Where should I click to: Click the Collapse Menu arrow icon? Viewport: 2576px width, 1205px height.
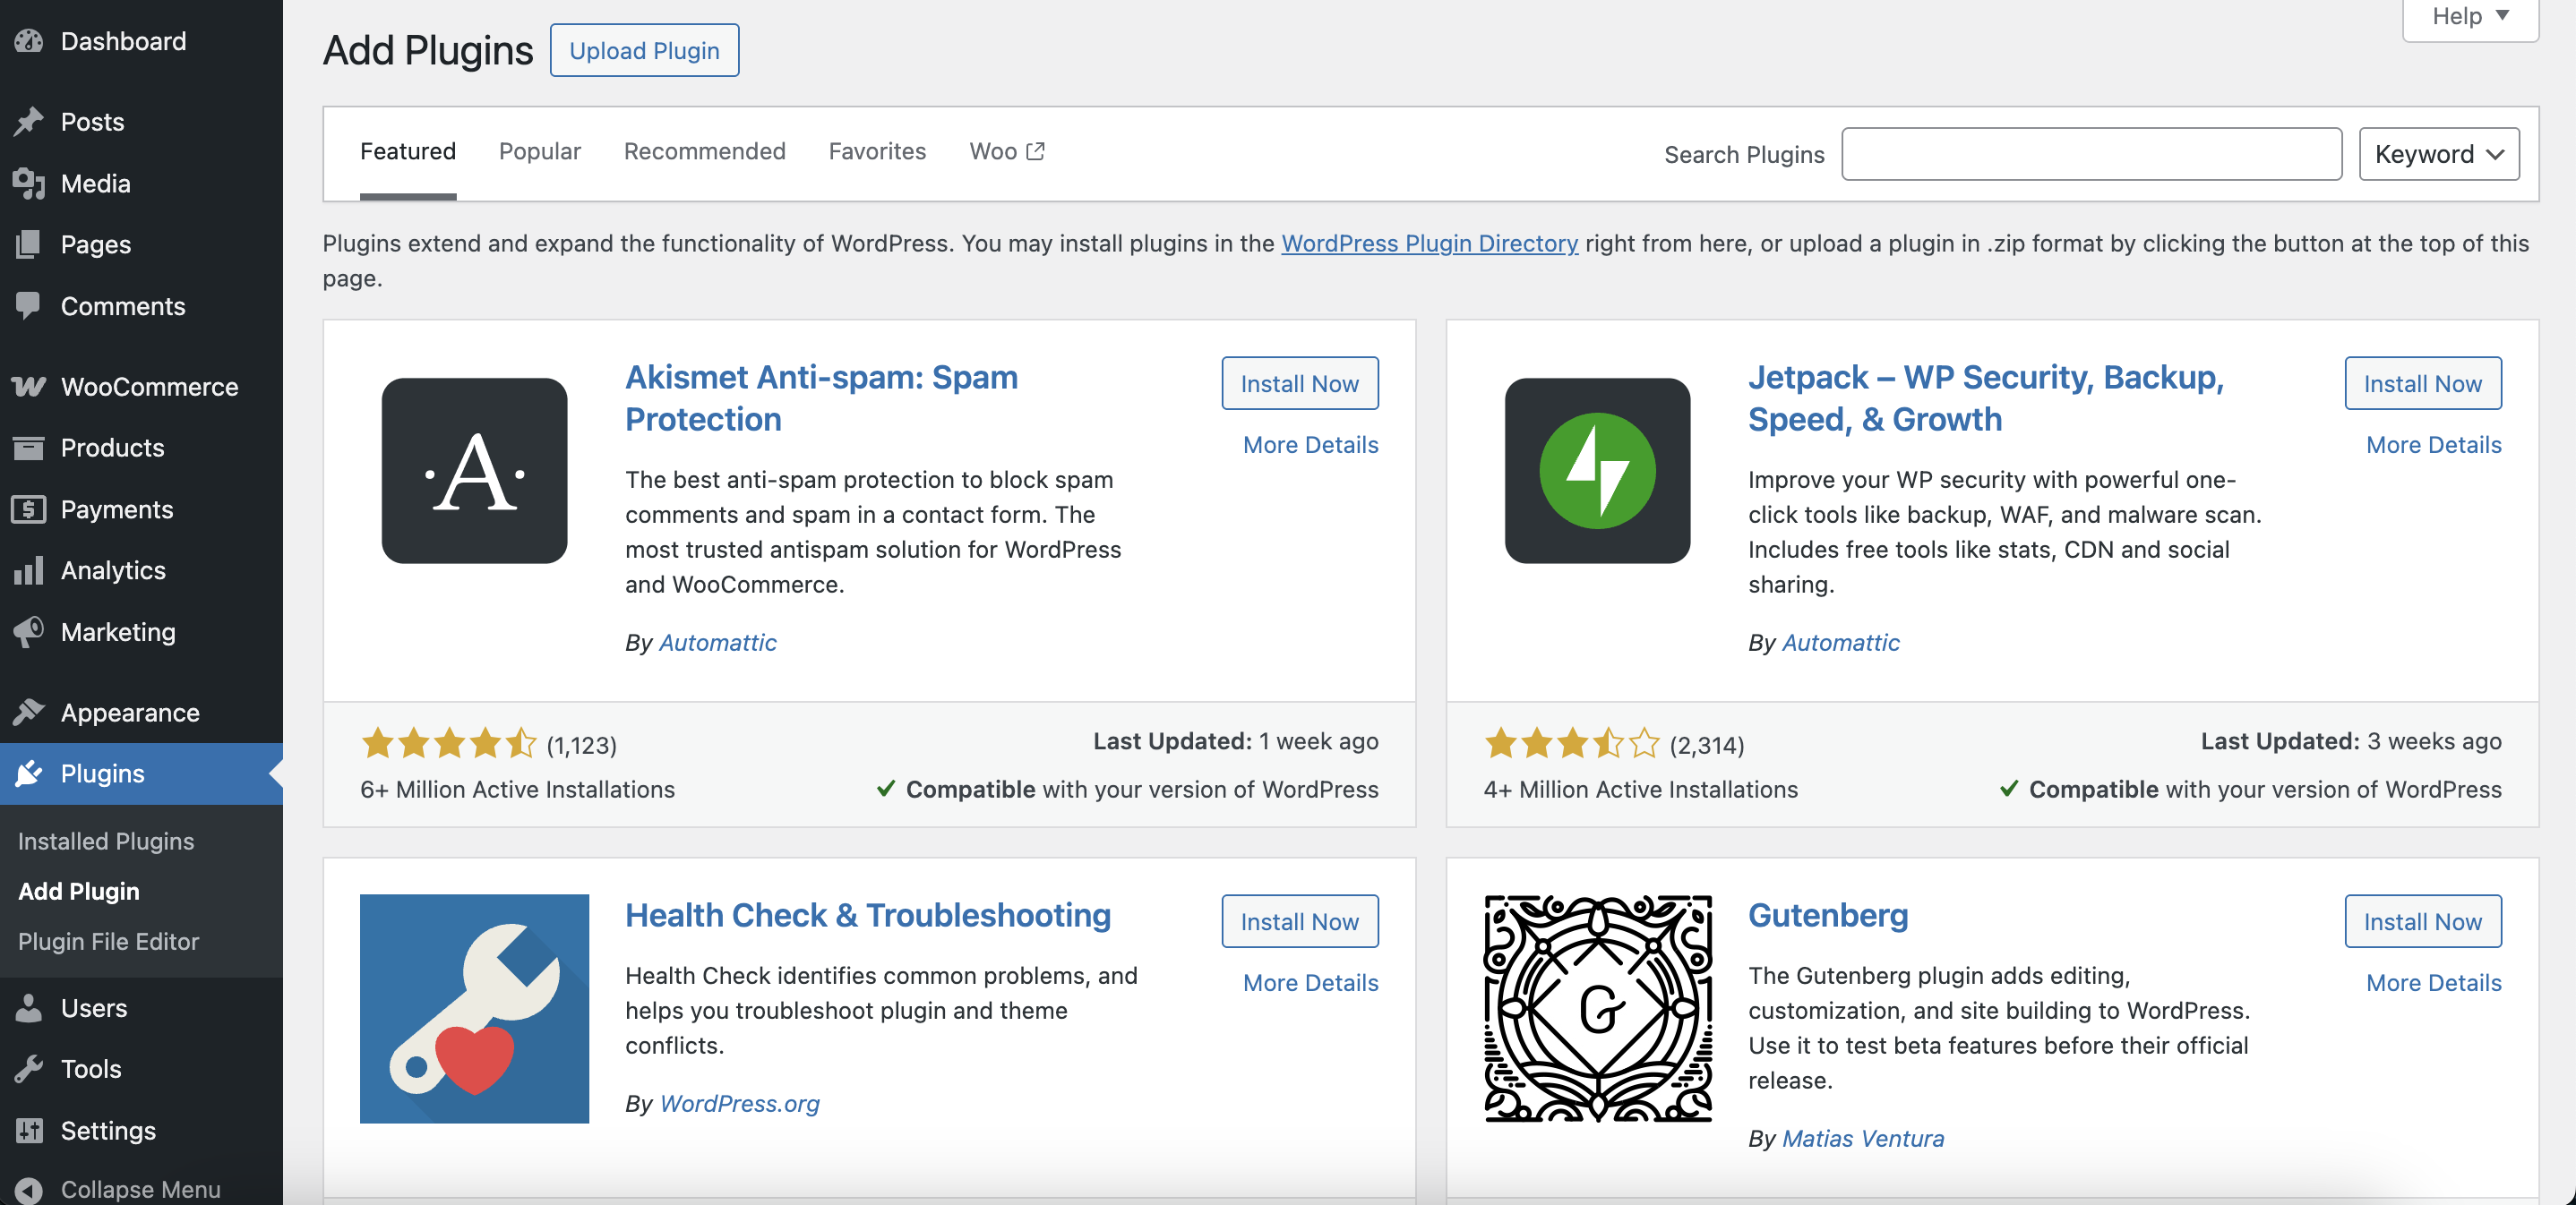click(29, 1190)
